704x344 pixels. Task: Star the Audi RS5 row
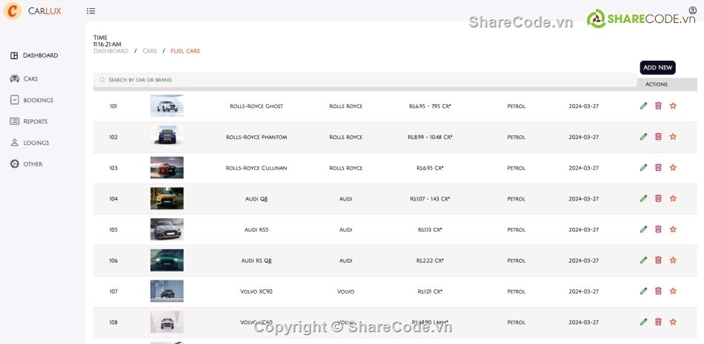coord(673,229)
